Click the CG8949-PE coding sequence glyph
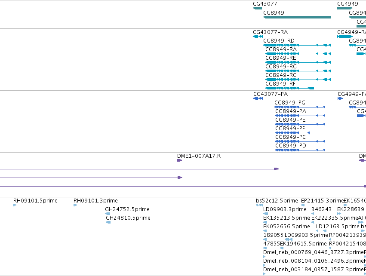The image size is (366, 276). 300,124
